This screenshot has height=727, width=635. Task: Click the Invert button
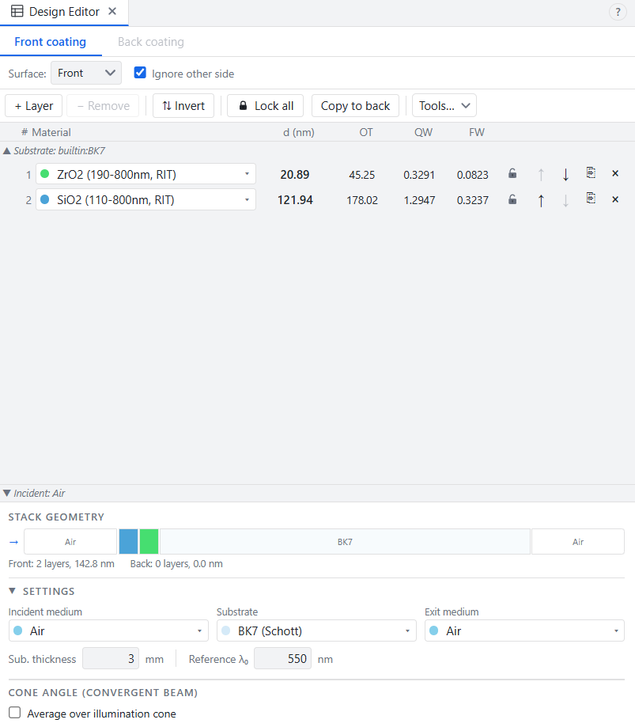click(x=183, y=106)
